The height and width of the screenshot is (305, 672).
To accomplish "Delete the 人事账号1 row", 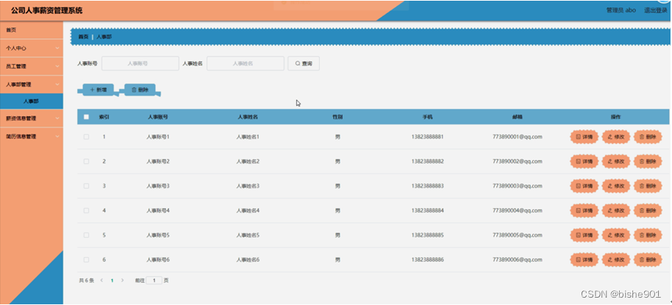I will tap(648, 137).
